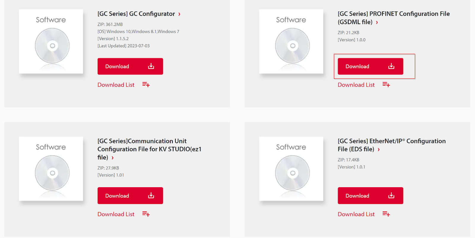Click the 'ZIP: 21.2KB' text
Viewport: 475px width, 238px height.
349,33
